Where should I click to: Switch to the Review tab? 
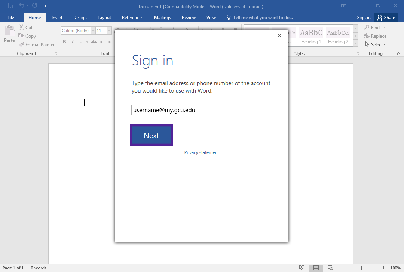(x=189, y=18)
